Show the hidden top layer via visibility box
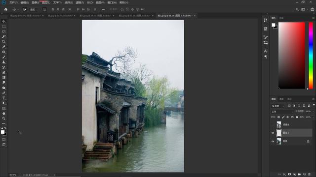This screenshot has height=177, width=316. (x=273, y=124)
